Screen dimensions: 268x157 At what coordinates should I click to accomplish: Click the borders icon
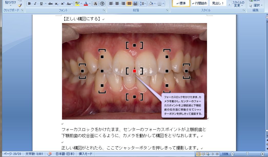click(x=160, y=4)
